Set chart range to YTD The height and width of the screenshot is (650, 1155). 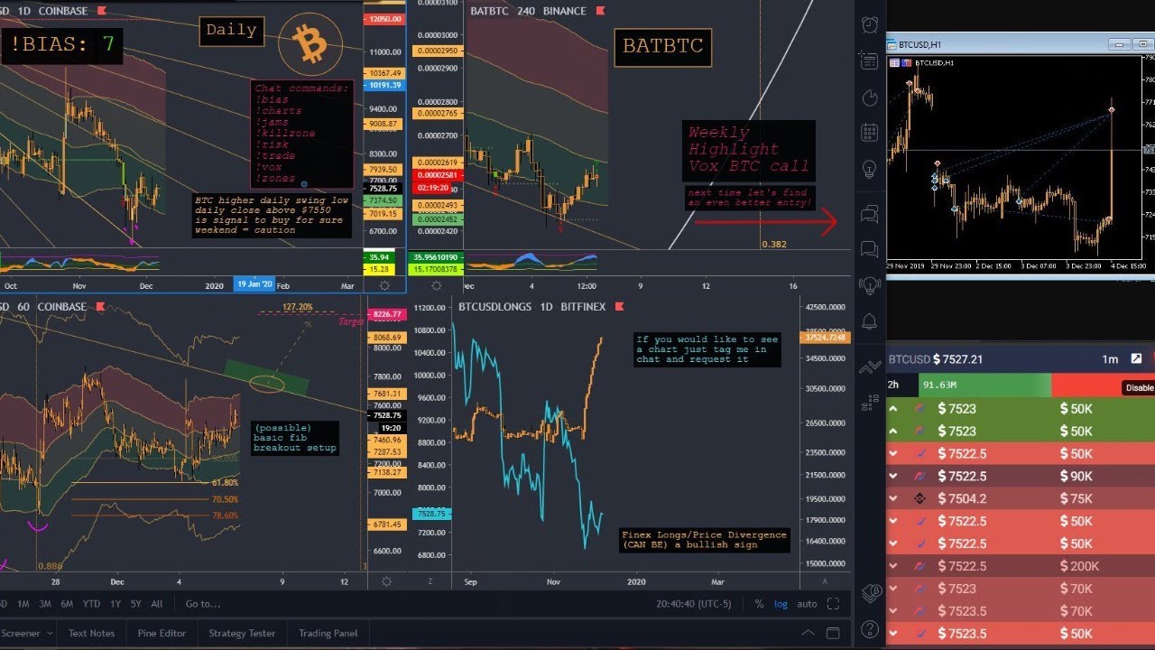click(91, 604)
